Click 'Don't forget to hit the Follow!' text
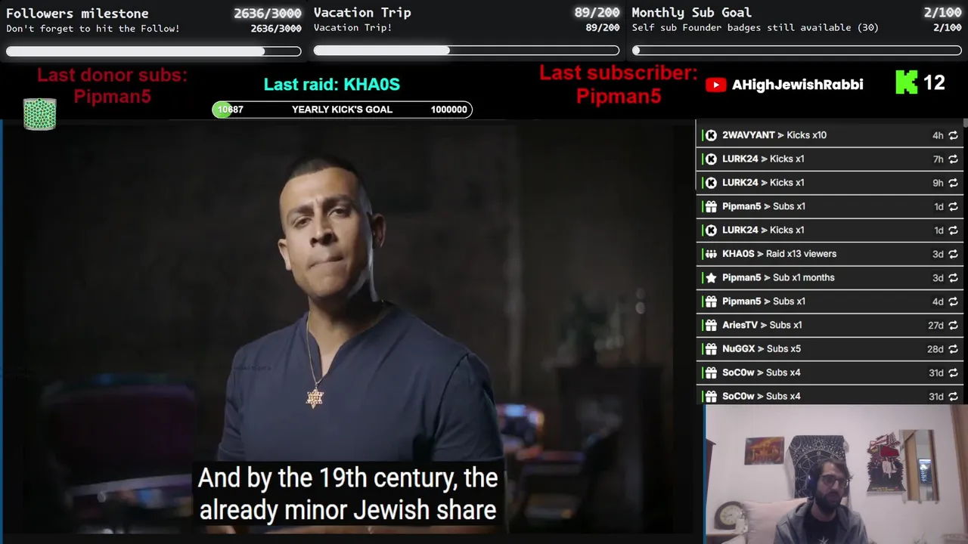Screen dimensions: 968x544 [x=93, y=29]
